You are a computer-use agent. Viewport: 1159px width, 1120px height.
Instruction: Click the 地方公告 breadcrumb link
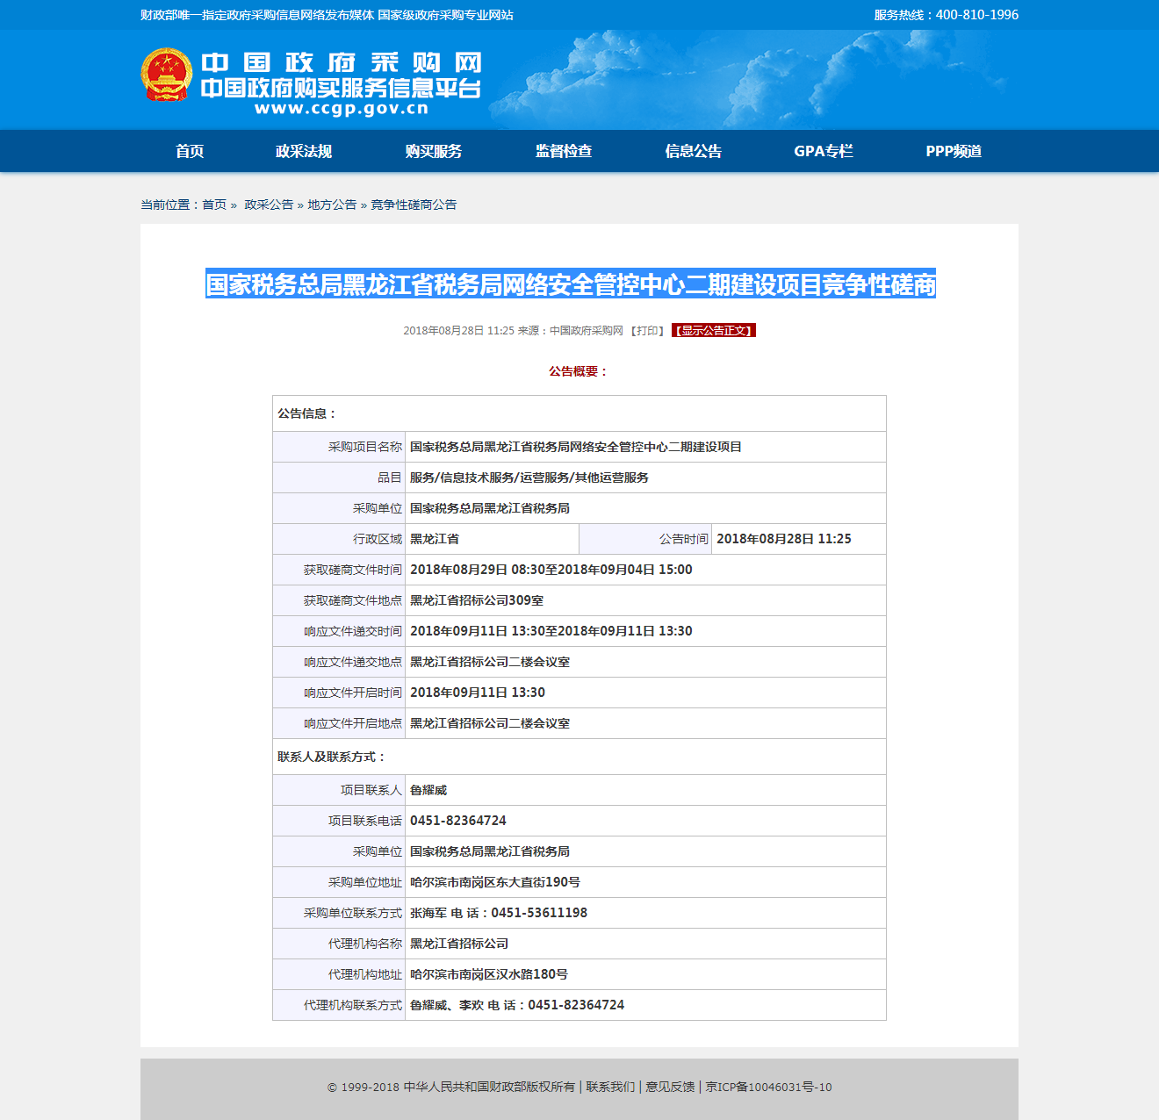pos(332,205)
